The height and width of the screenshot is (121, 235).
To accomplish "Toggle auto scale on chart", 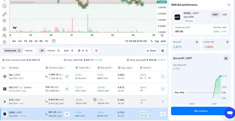I will tap(163, 41).
